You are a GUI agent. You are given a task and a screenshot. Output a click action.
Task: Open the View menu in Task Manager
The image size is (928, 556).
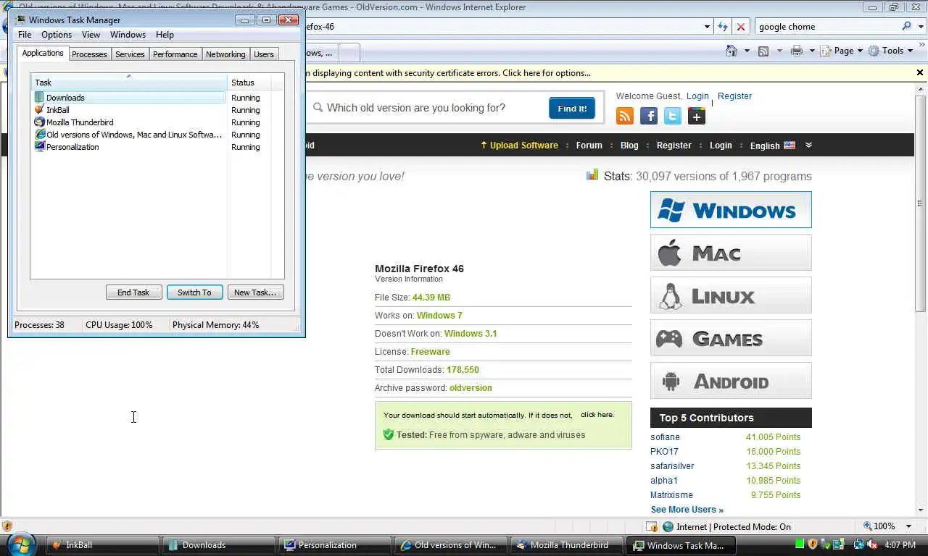pyautogui.click(x=91, y=35)
